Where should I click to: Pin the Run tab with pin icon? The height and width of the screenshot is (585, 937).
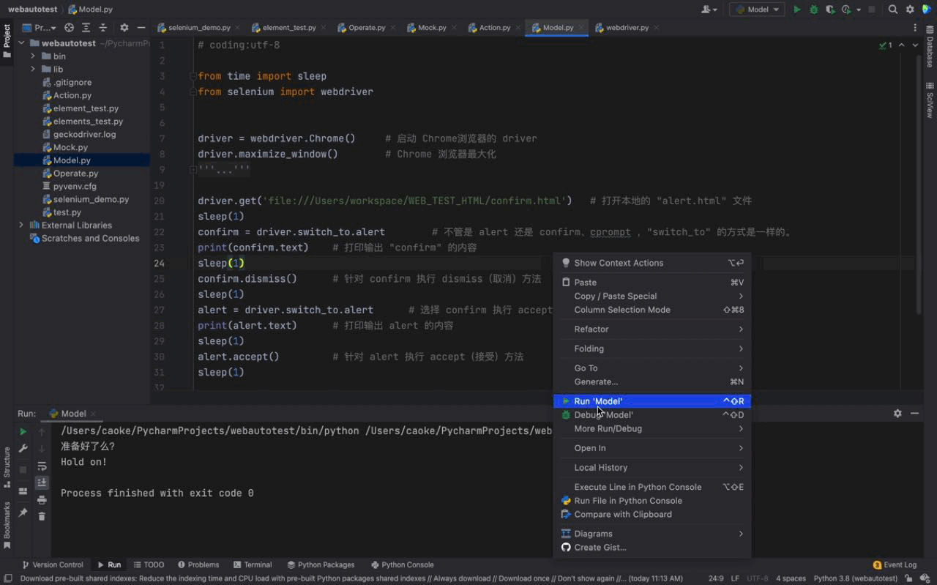point(23,513)
